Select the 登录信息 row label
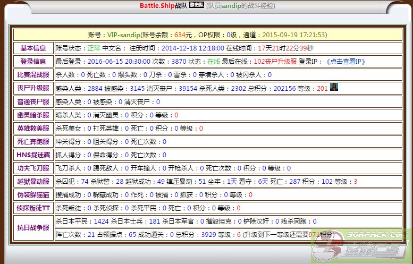Image resolution: width=413 pixels, height=264 pixels. (x=33, y=62)
